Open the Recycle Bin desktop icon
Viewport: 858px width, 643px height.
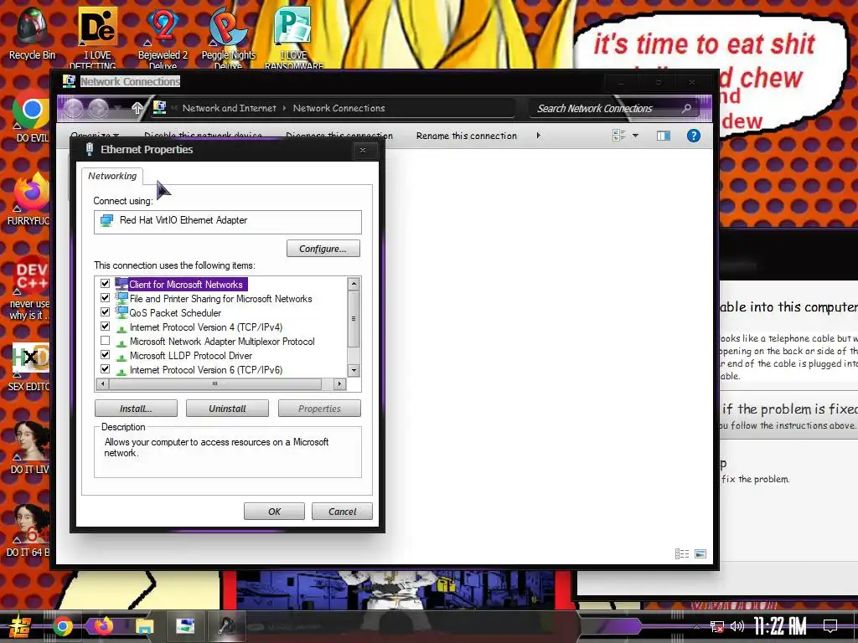32,33
